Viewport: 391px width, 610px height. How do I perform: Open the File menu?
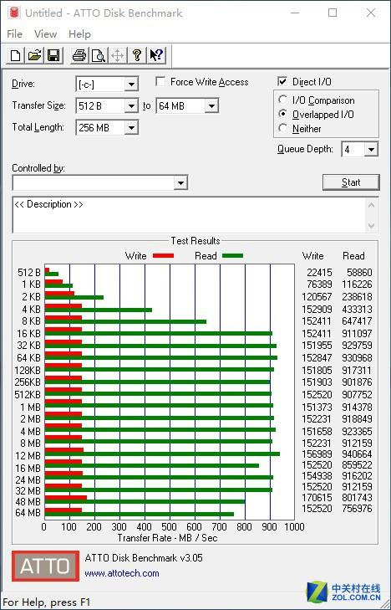click(x=14, y=34)
